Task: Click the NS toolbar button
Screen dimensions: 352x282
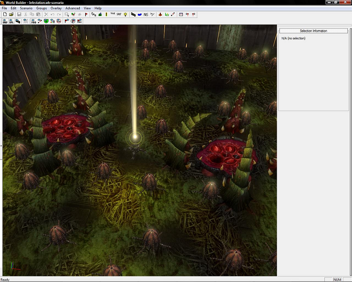Action: point(146,14)
